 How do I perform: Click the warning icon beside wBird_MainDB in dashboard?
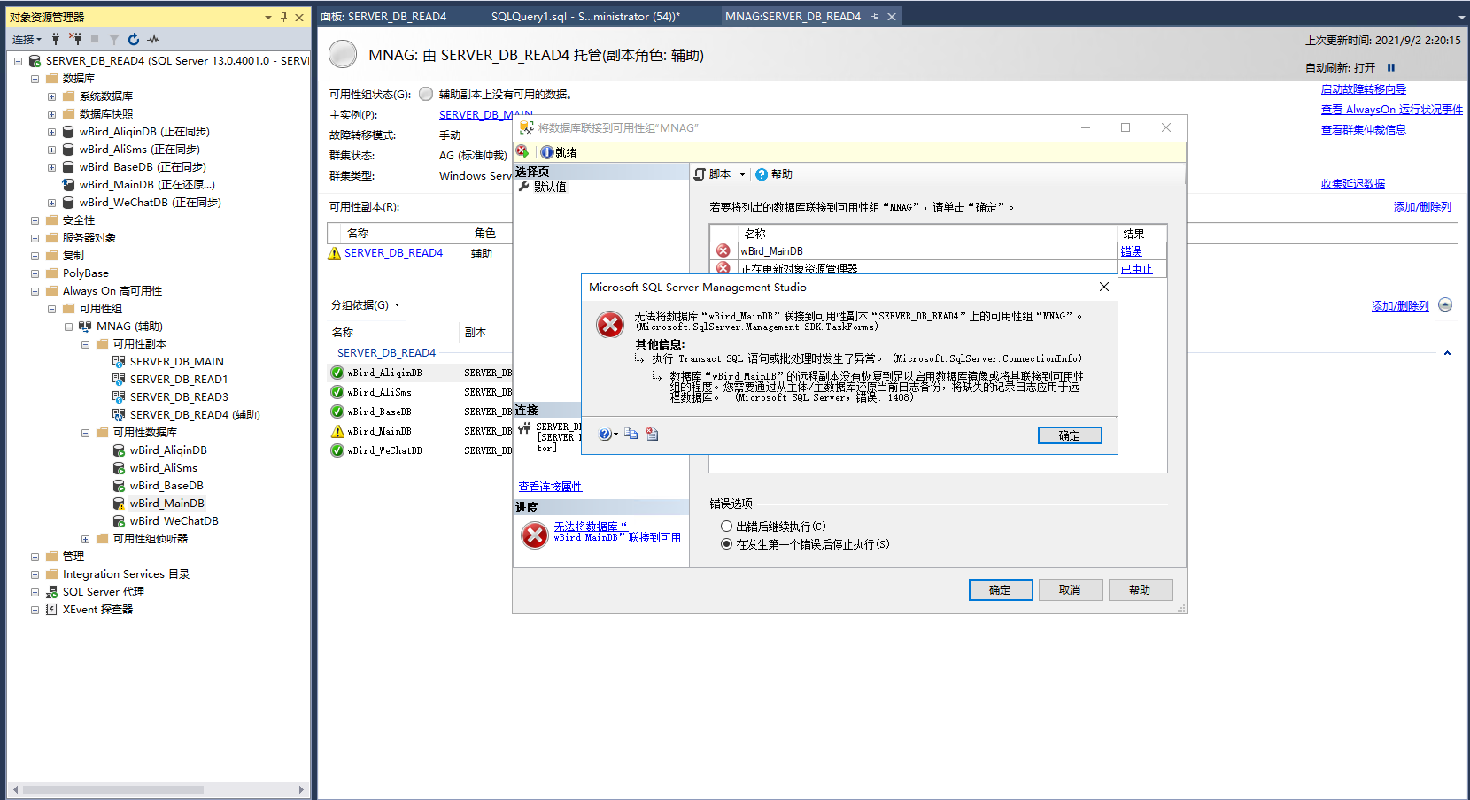pos(337,431)
